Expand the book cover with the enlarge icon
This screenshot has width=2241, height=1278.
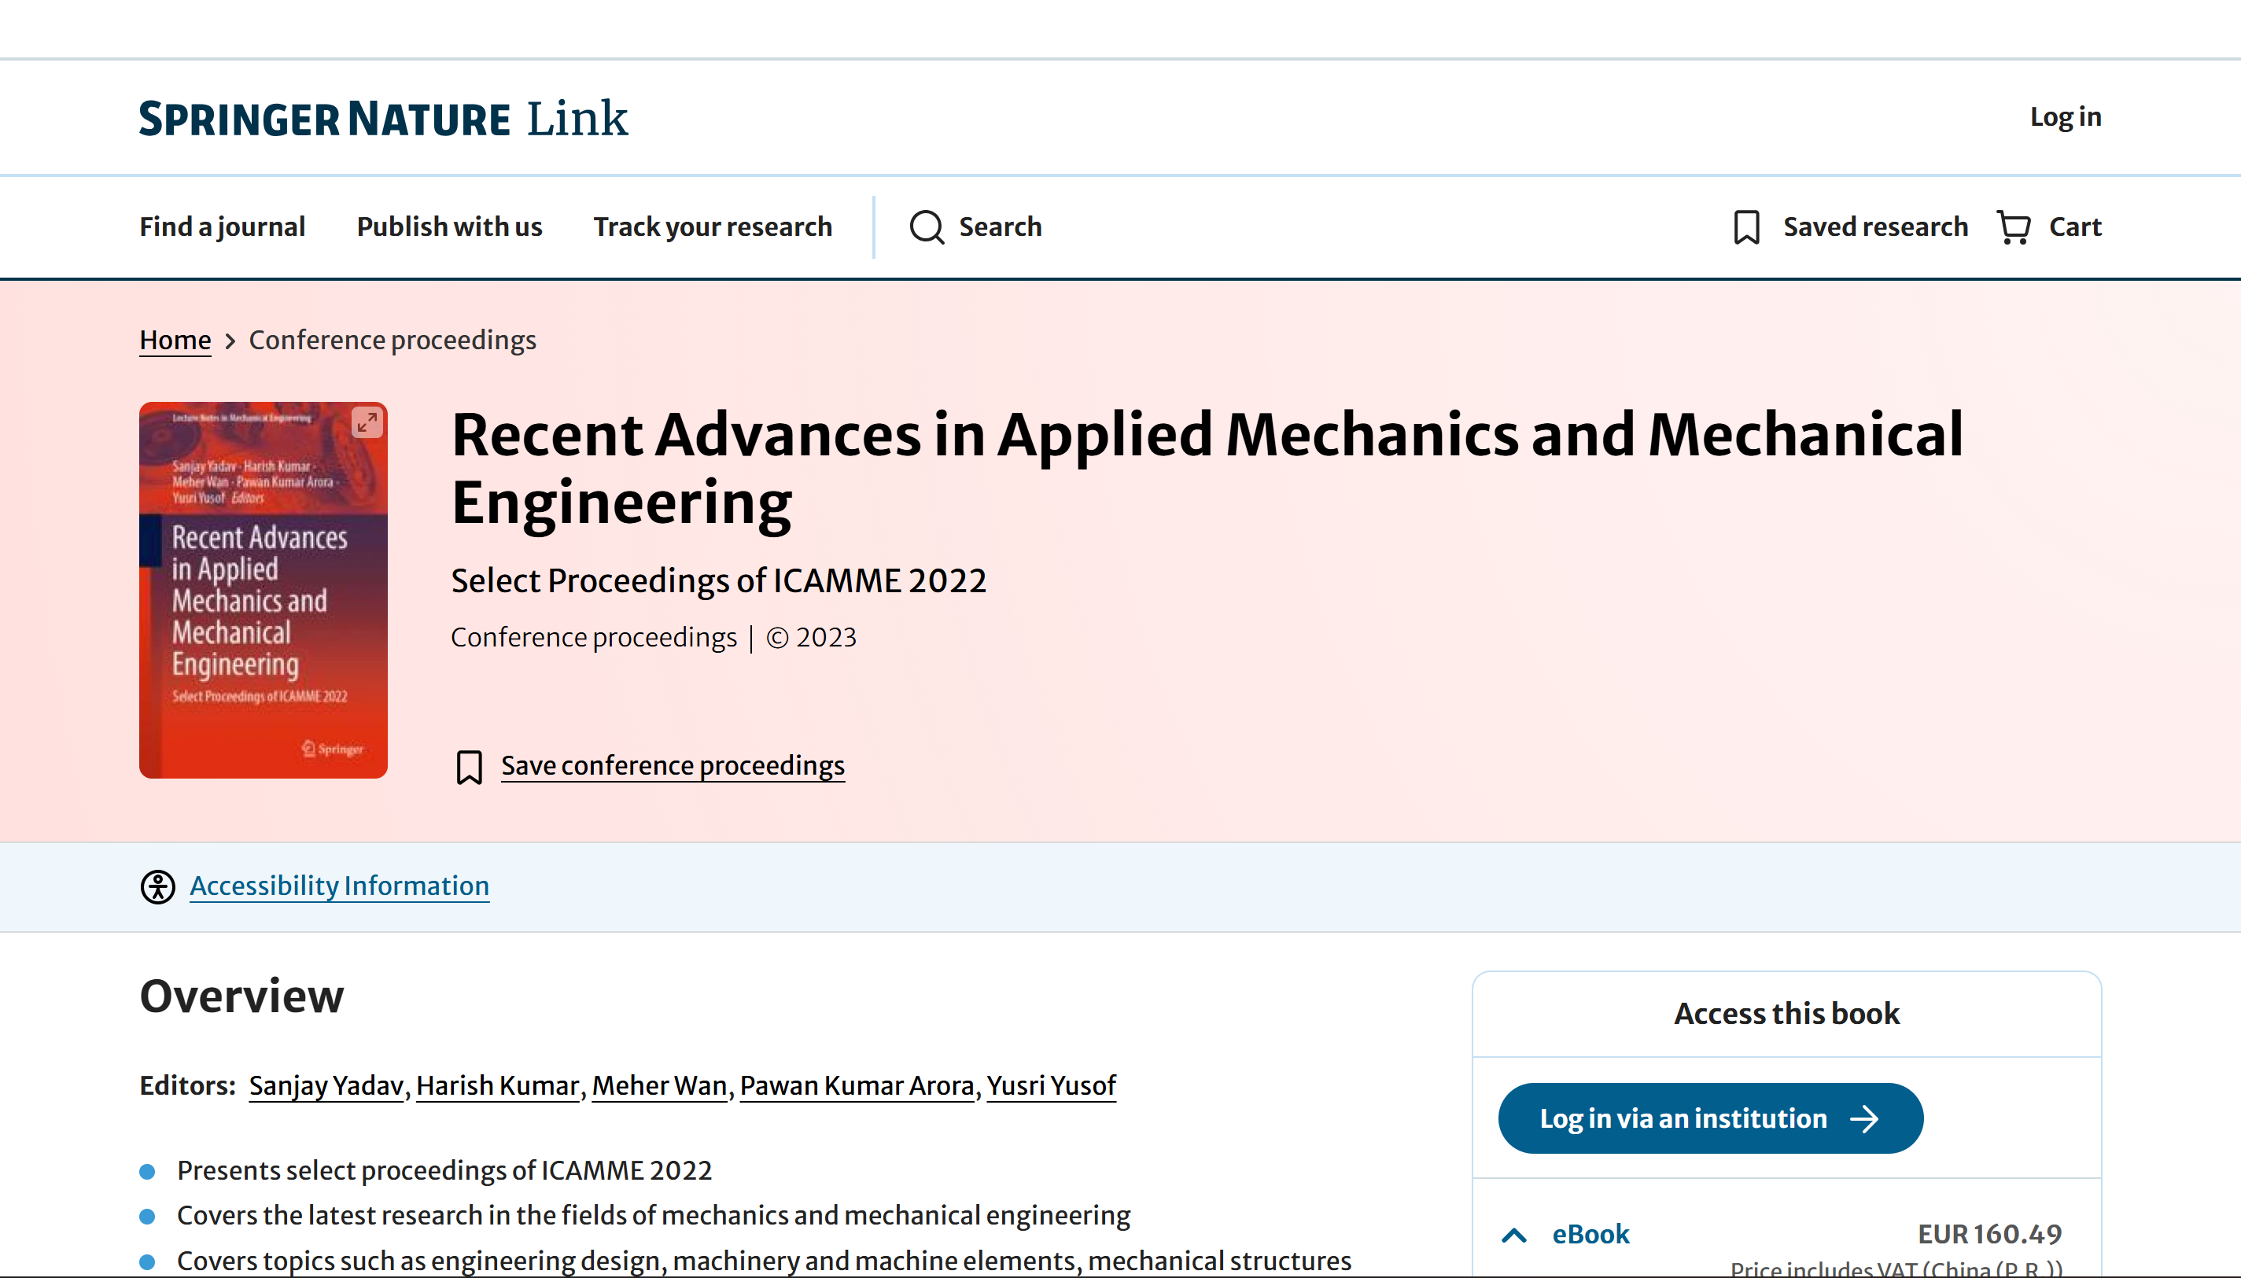point(367,422)
